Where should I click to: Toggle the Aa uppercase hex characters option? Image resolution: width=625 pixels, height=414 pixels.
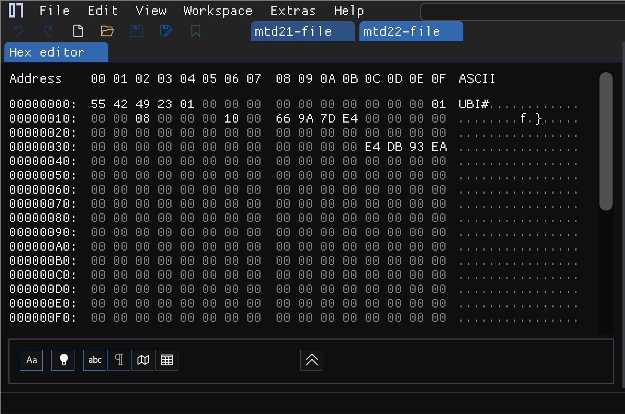click(31, 360)
